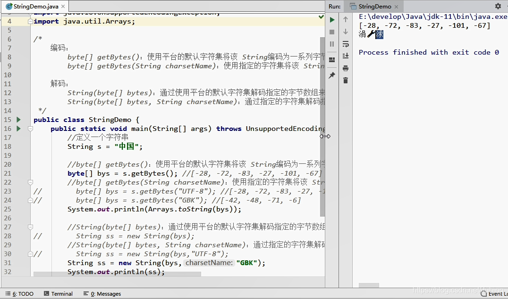The width and height of the screenshot is (508, 299).
Task: Click the class name StringDemo on line 15
Action: click(x=110, y=120)
